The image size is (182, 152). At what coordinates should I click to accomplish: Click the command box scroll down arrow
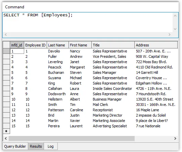[x=175, y=29]
